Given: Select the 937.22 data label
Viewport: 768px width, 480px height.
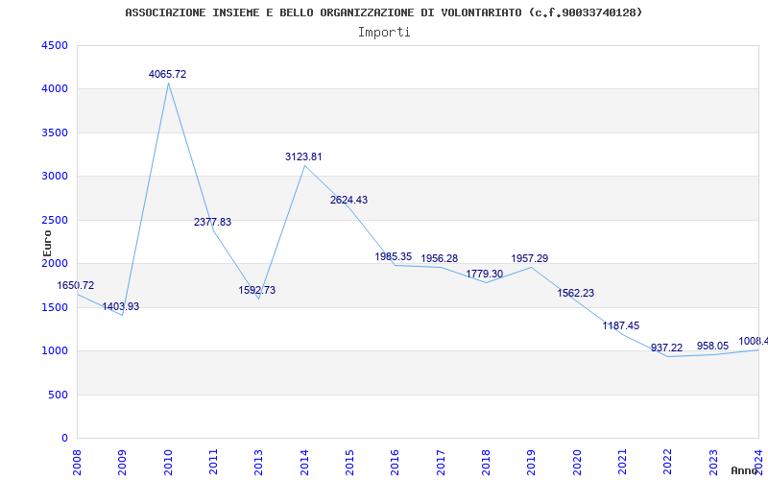Looking at the screenshot, I should (666, 348).
